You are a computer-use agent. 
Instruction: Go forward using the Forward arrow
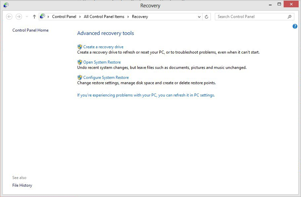pos(19,17)
